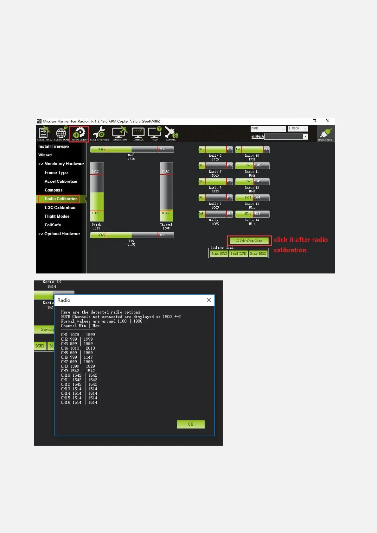Open the Simulation monitor icon
The image size is (377, 533).
(x=120, y=133)
